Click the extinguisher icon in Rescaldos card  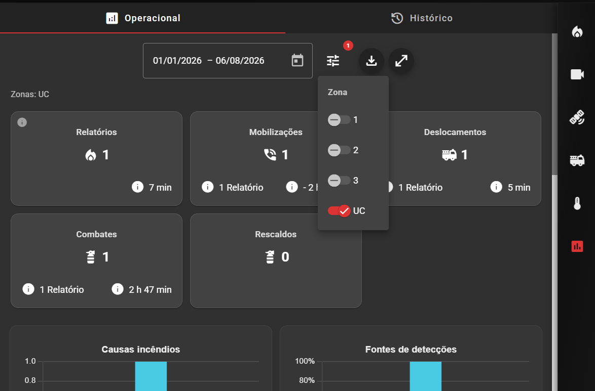[270, 257]
